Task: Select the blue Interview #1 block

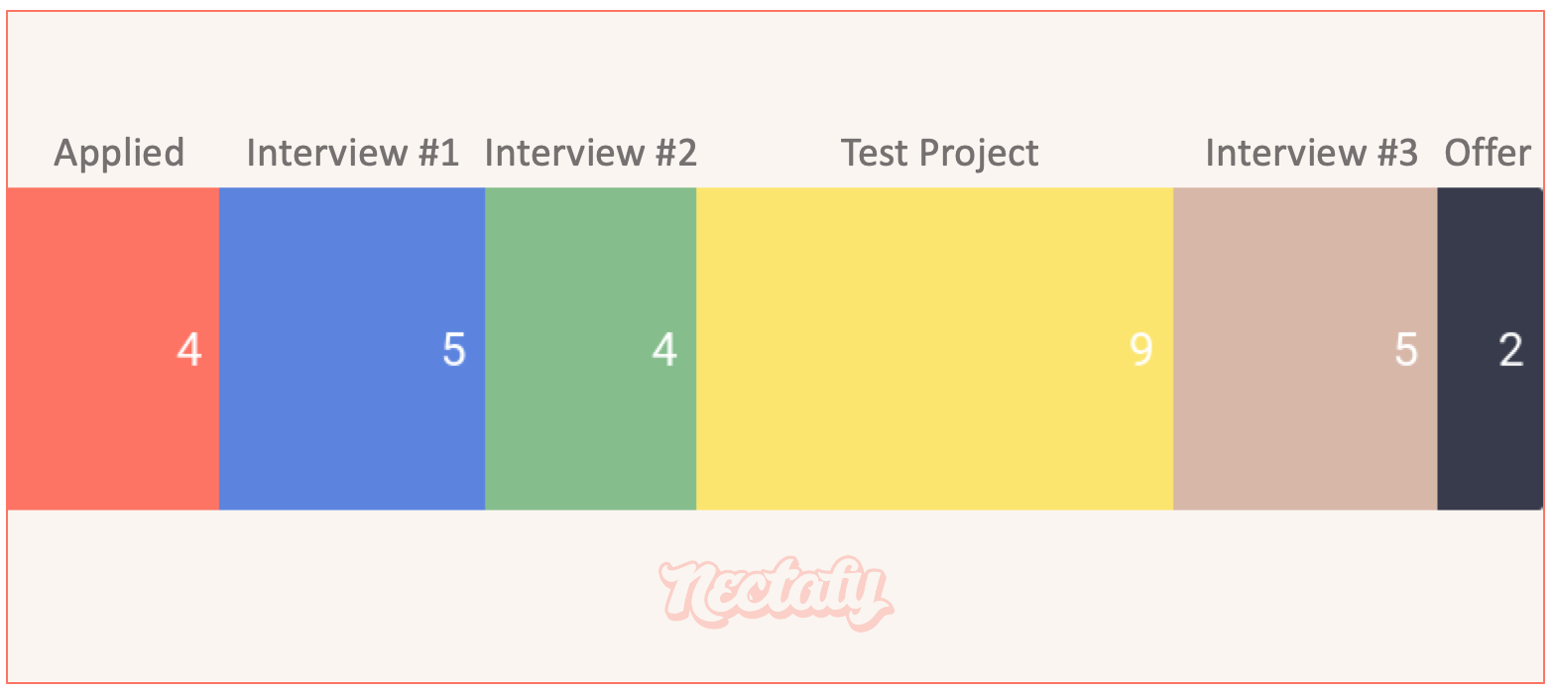Action: point(352,349)
